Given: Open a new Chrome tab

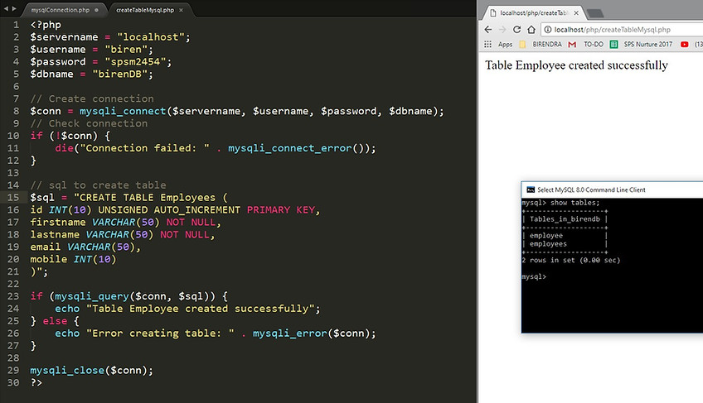Looking at the screenshot, I should click(x=595, y=13).
